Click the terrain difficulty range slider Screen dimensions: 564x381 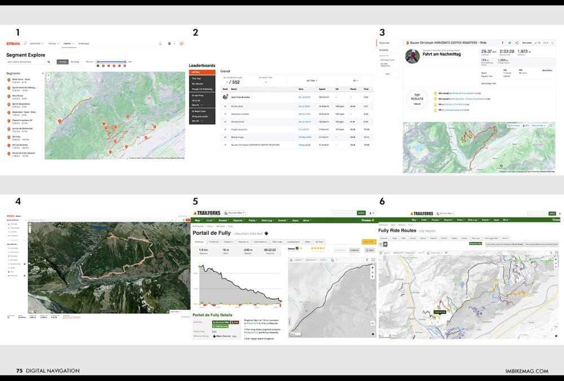(111, 62)
